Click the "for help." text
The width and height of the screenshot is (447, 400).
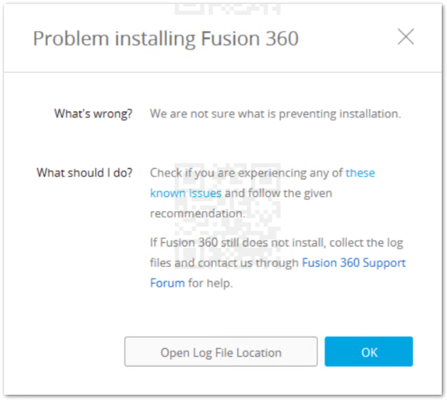click(210, 283)
